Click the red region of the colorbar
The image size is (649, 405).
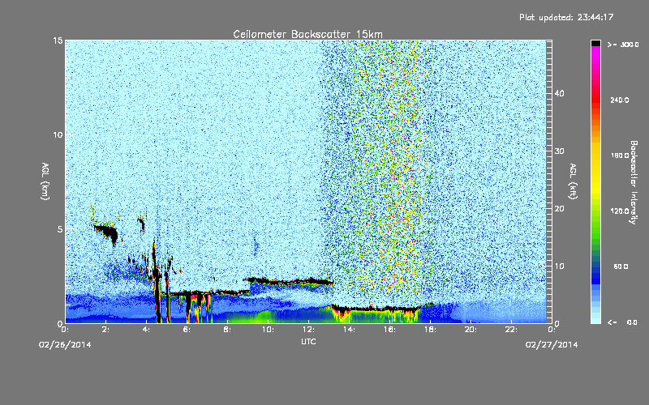(595, 99)
